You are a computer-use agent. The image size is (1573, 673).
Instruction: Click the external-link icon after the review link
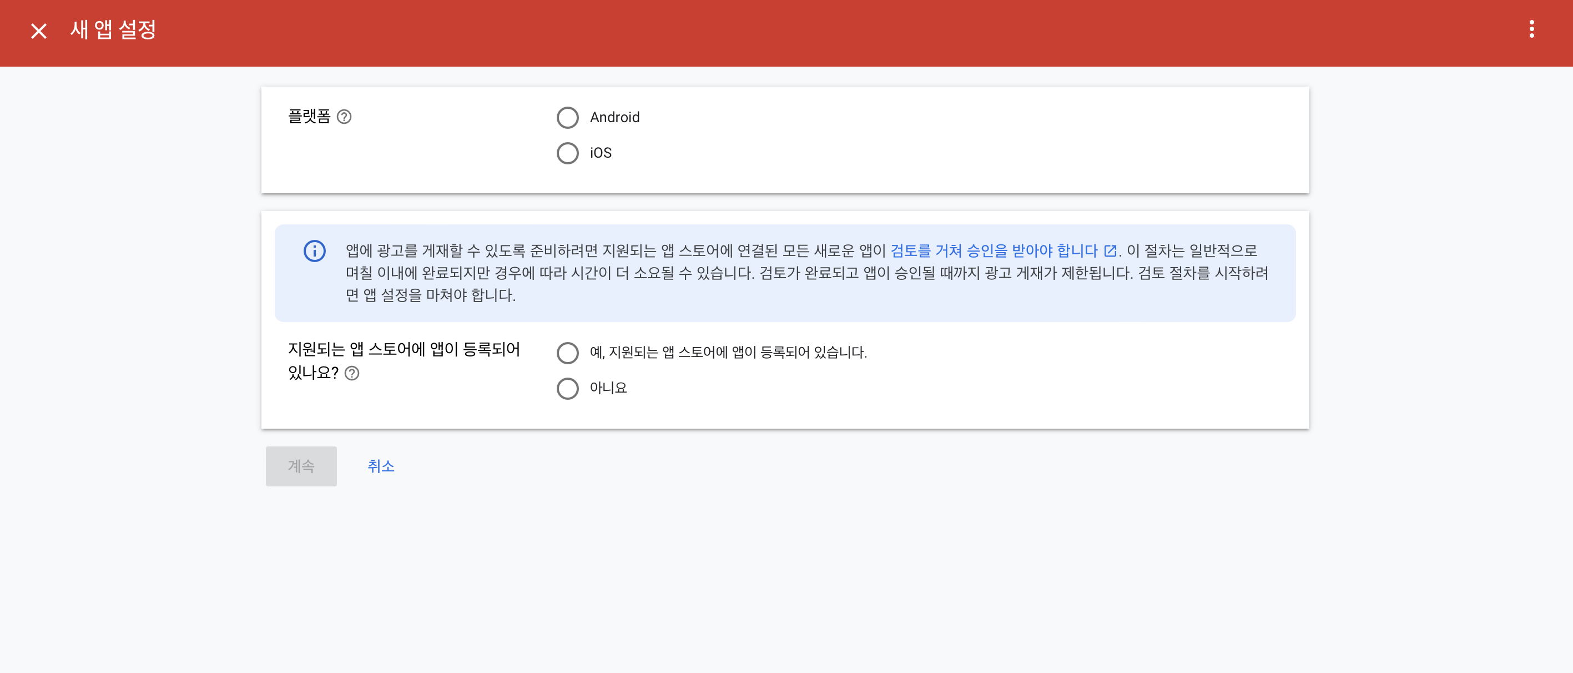click(1110, 251)
